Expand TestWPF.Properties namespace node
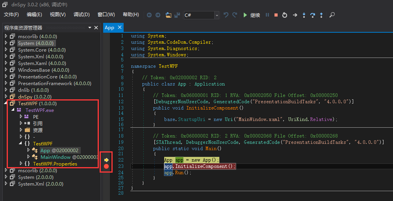 (21, 164)
